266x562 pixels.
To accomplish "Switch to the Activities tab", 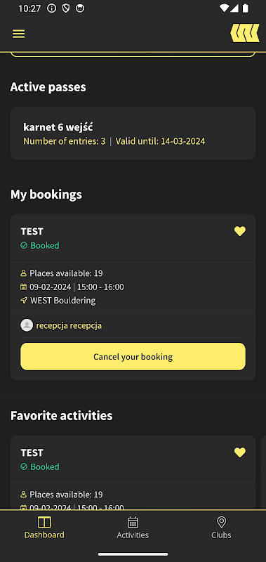I will point(133,528).
